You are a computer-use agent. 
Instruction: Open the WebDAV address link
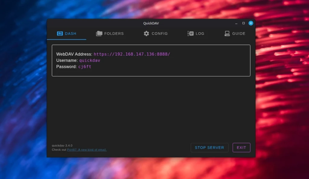coord(132,54)
